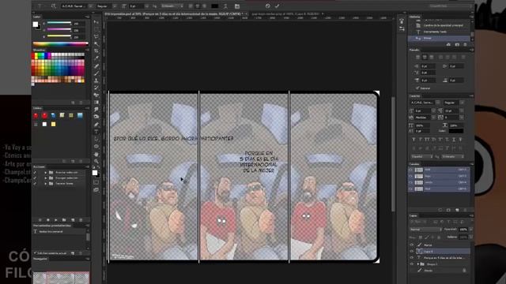Toggle the hyphenate checkbox in Paragraph panel
Screen dimensions: 506x284
click(x=417, y=88)
